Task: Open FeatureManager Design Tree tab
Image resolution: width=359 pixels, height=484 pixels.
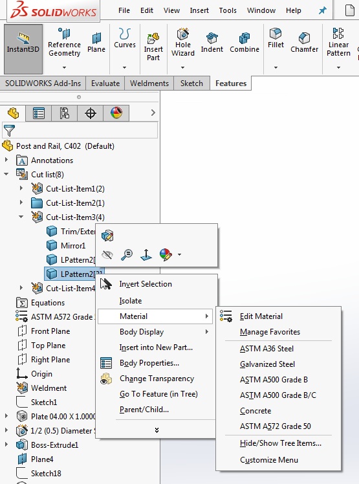Action: click(13, 113)
